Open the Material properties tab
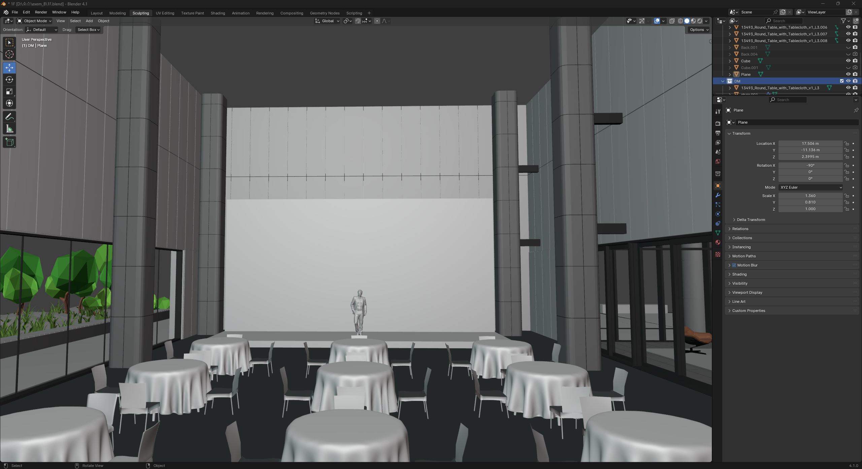Image resolution: width=862 pixels, height=469 pixels. [x=718, y=242]
